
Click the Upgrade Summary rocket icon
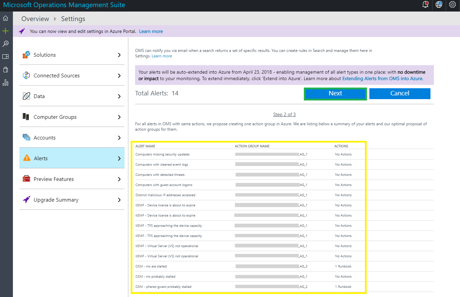click(x=26, y=200)
